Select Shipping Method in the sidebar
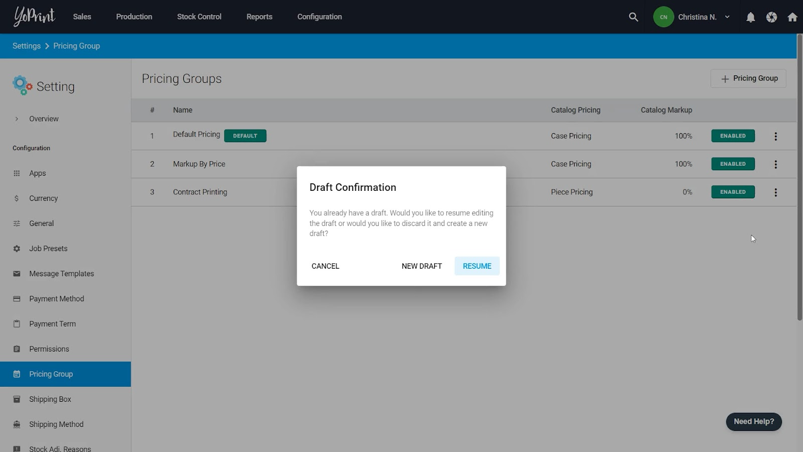 pos(65,424)
